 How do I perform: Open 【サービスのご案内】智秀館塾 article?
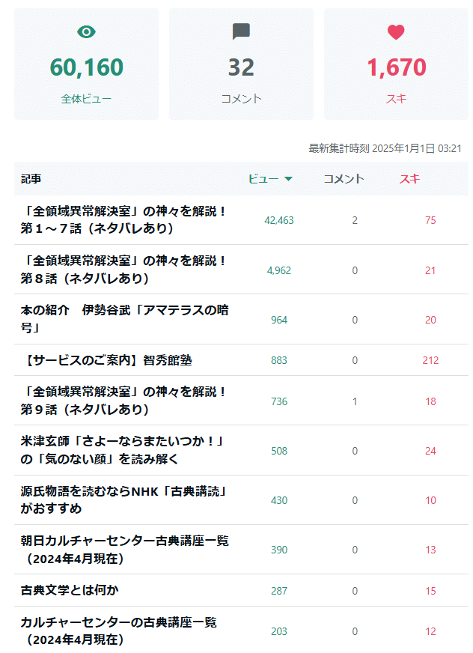coord(110,360)
